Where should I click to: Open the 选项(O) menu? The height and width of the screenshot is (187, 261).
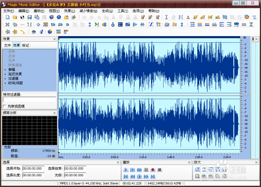click(x=138, y=11)
